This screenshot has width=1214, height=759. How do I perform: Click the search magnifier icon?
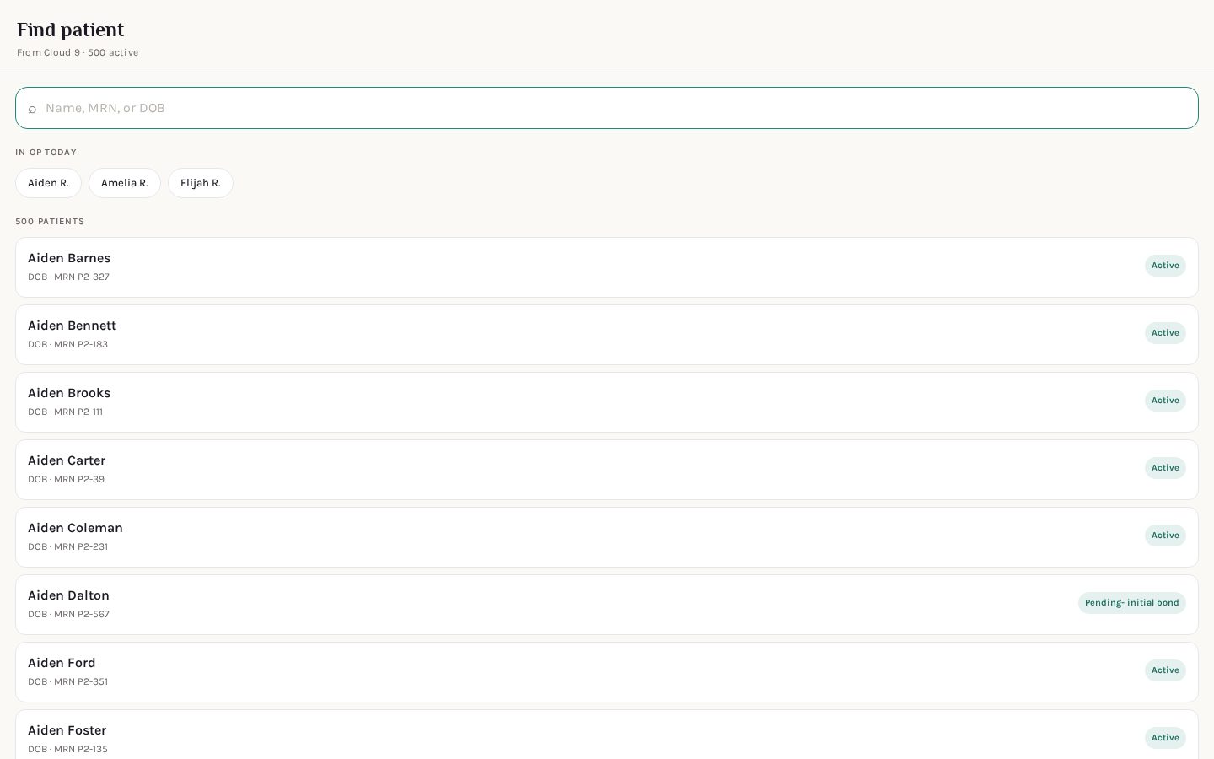point(32,109)
